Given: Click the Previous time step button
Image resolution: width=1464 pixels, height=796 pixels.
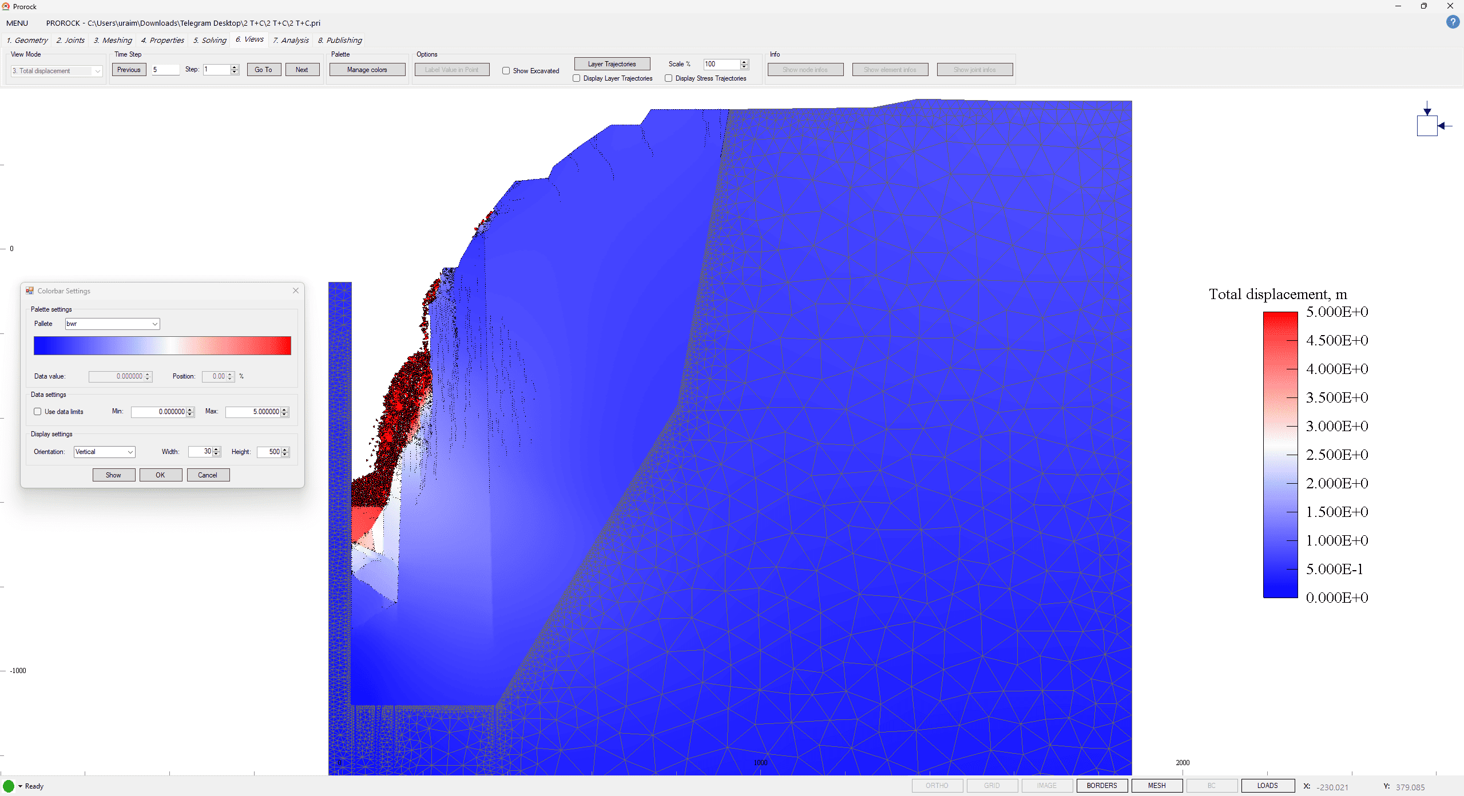Looking at the screenshot, I should pyautogui.click(x=129, y=70).
